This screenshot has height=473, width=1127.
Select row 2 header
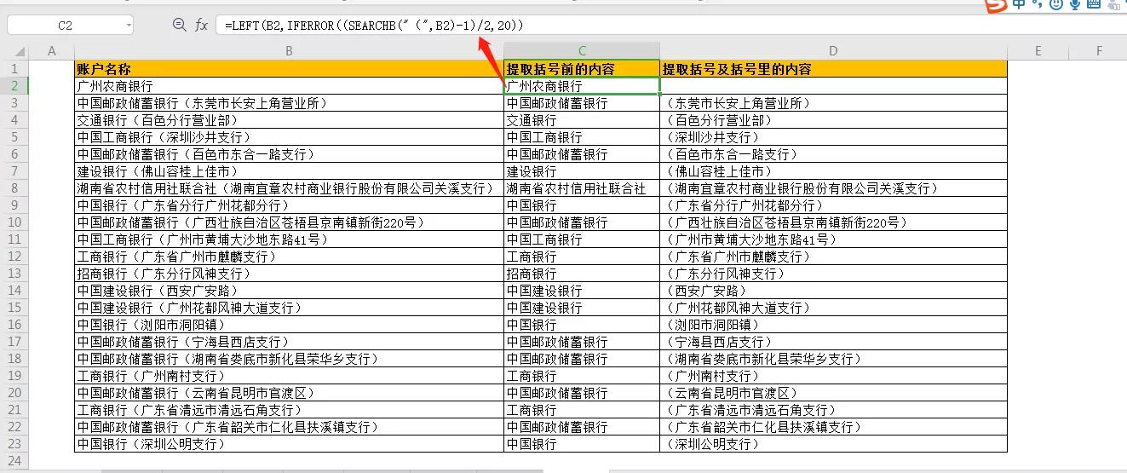tap(14, 86)
